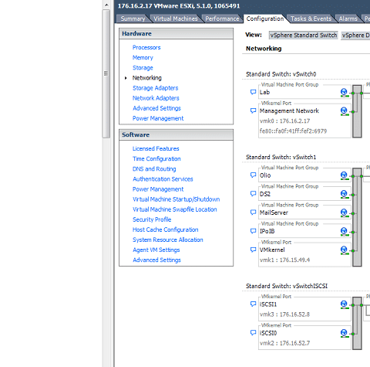Open Host Cache Configuration
This screenshot has width=370, height=367.
point(165,229)
